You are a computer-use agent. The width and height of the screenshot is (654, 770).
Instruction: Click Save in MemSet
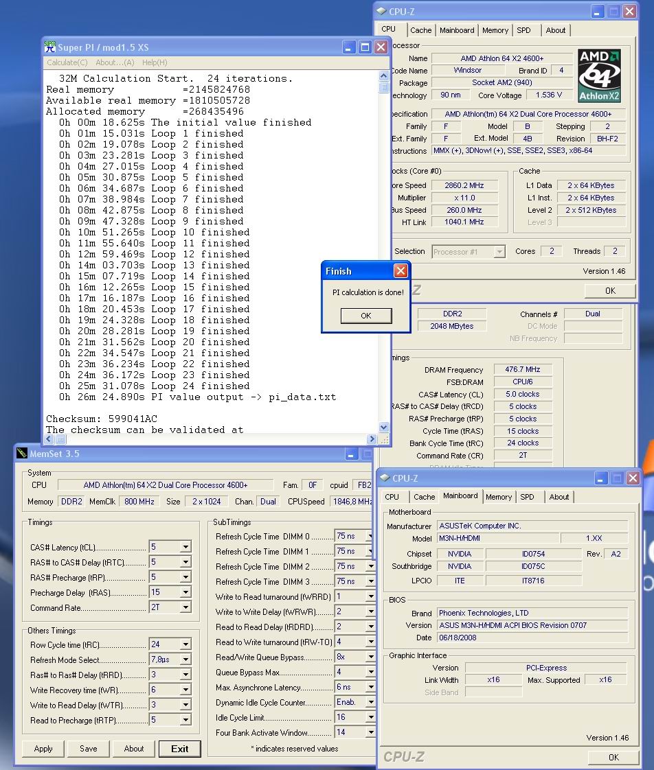tap(89, 749)
